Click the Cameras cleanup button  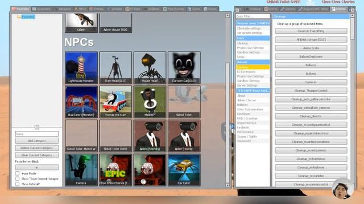click(311, 82)
